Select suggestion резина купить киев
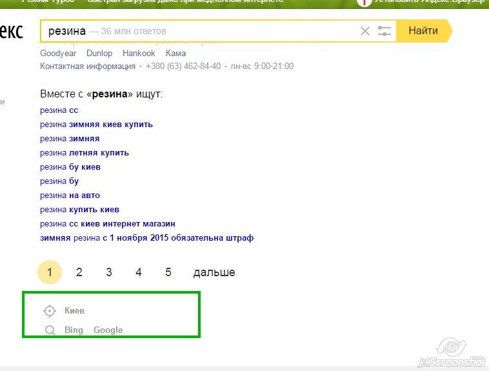Screen dimensions: 489x371 coord(79,210)
